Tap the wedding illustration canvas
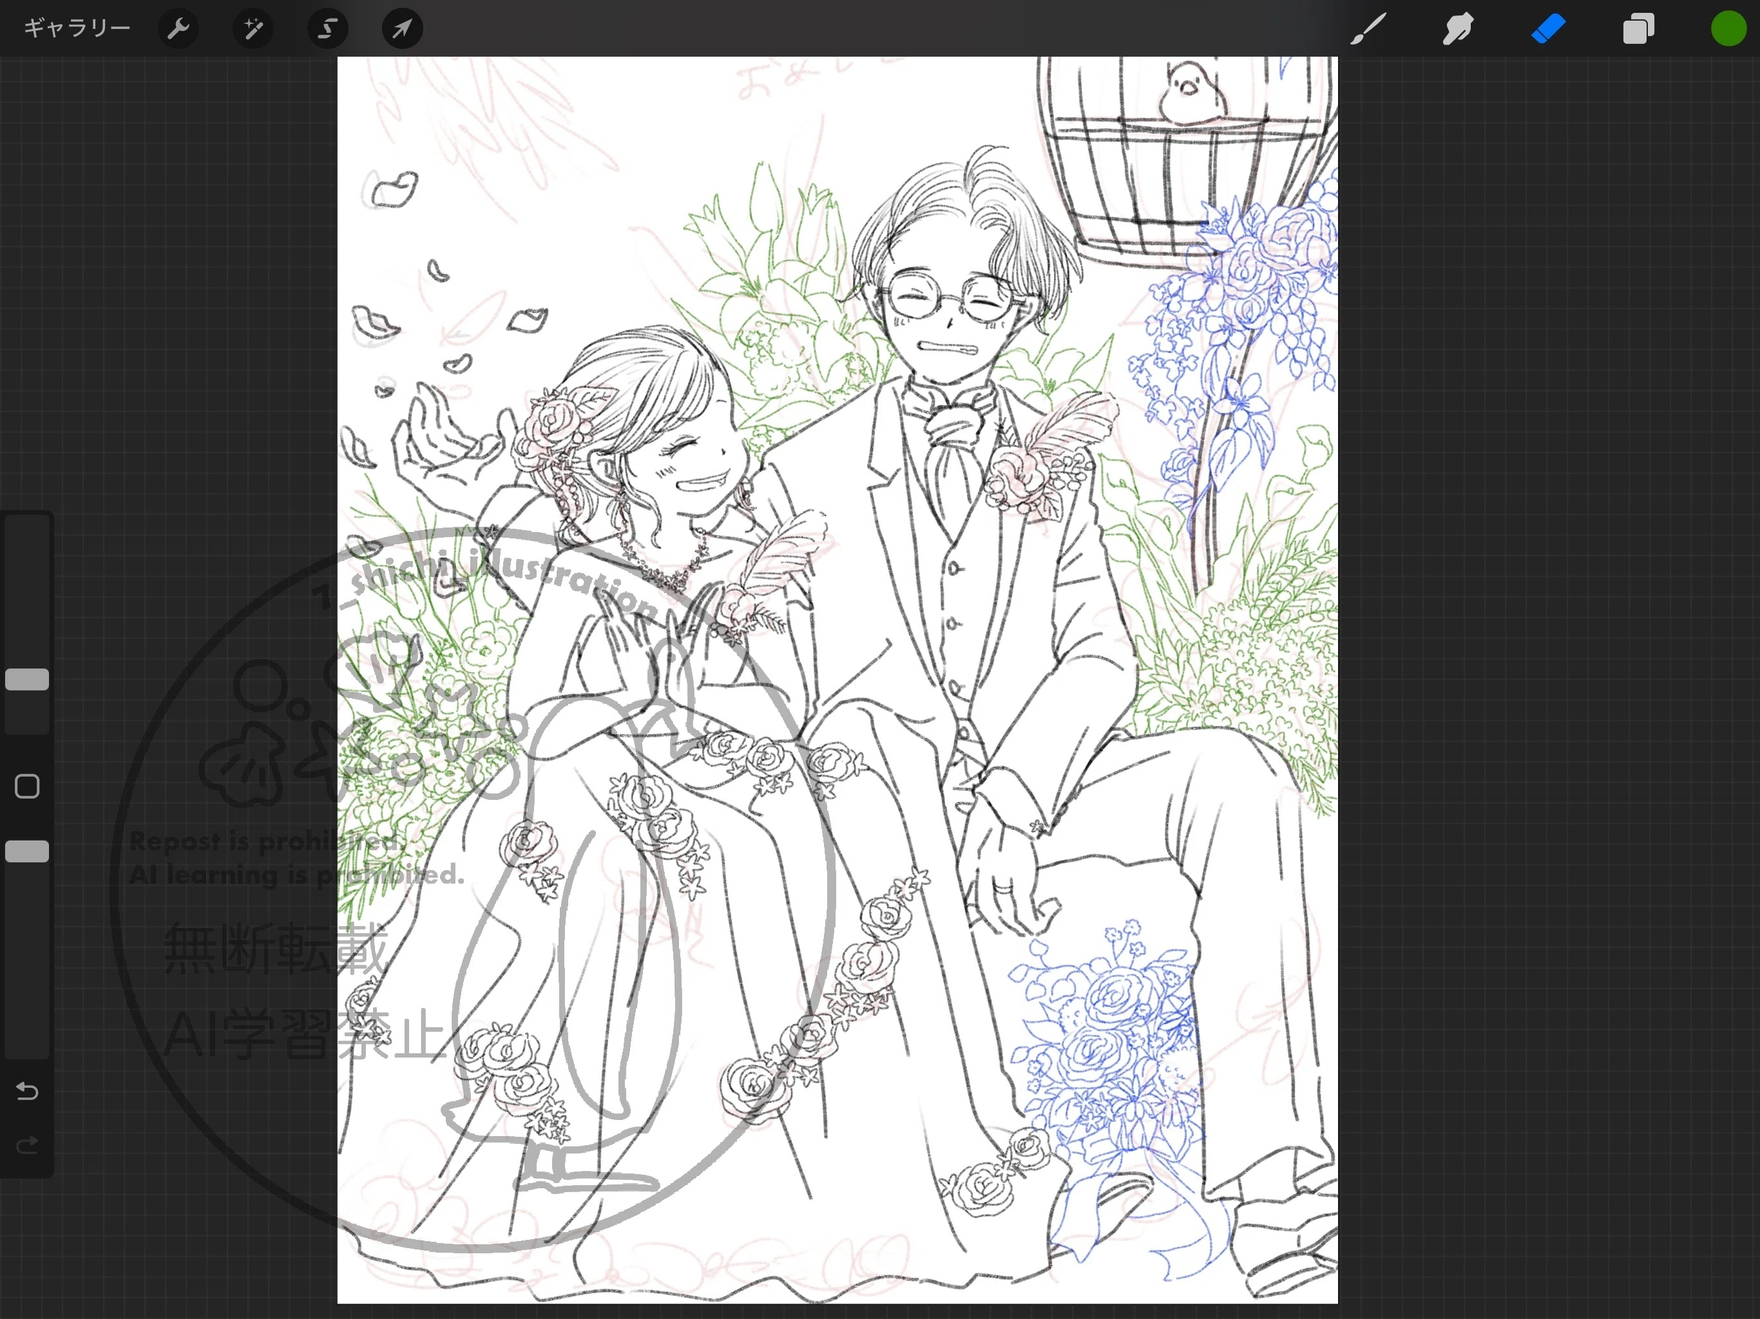 tap(837, 679)
